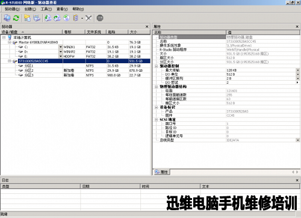Collapse the 设备标识 property group
The image size is (301, 218).
pos(156,107)
